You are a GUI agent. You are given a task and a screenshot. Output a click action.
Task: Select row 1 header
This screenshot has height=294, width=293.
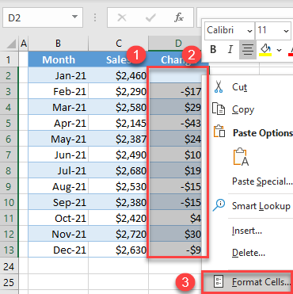click(x=9, y=59)
